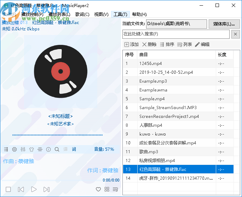Select track 2019-10-25_14-00-52.mp4
The width and height of the screenshot is (242, 197).
pos(178,72)
